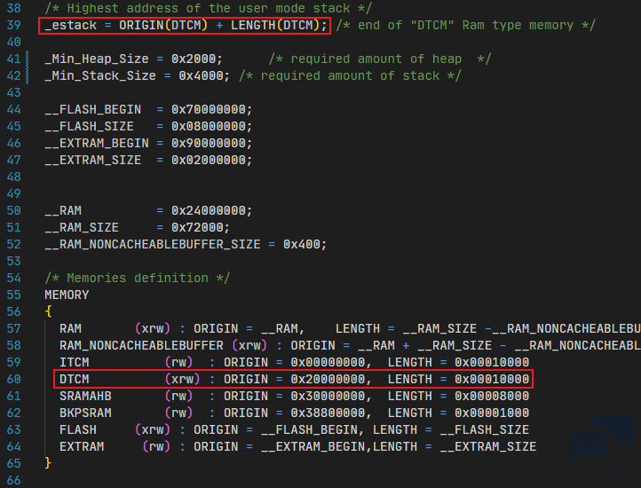Click the opening brace on line 56
This screenshot has height=488, width=641.
coord(48,311)
